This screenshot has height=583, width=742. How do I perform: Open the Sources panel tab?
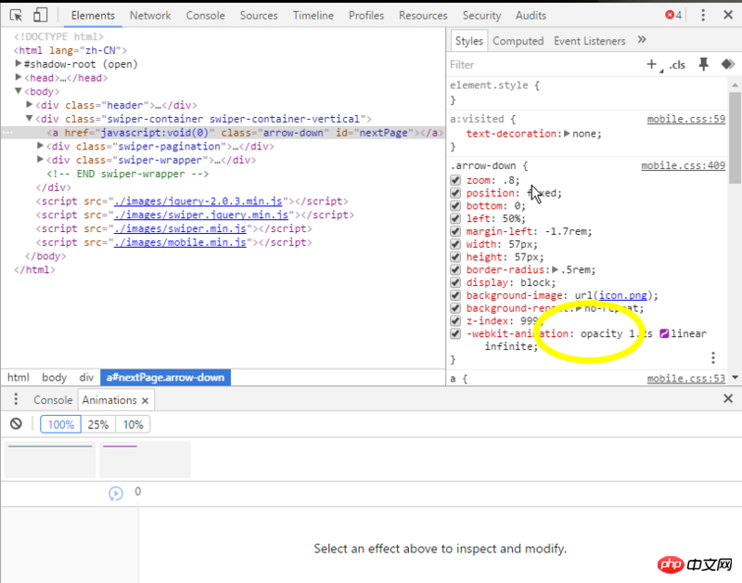tap(259, 15)
